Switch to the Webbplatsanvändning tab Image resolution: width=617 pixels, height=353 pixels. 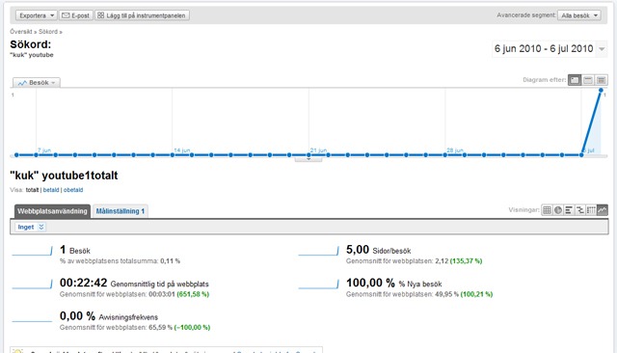[x=52, y=211]
